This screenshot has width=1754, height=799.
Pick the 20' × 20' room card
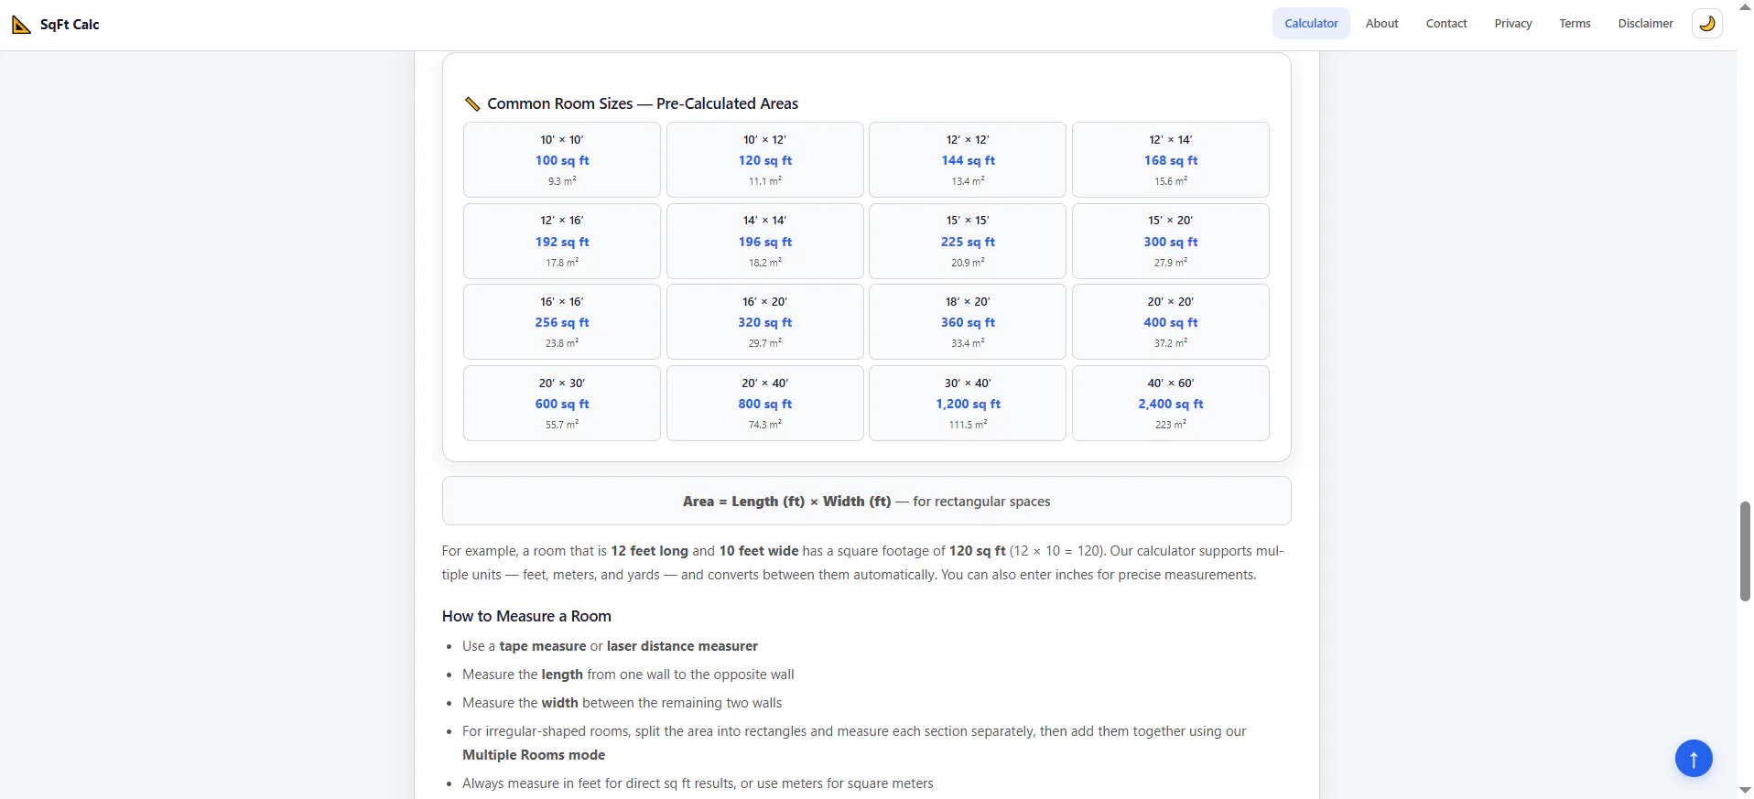(x=1171, y=321)
